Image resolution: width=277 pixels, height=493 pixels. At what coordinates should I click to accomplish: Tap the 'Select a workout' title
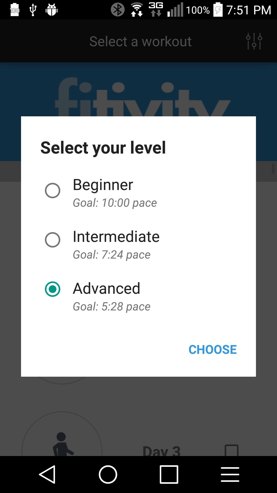tap(140, 41)
